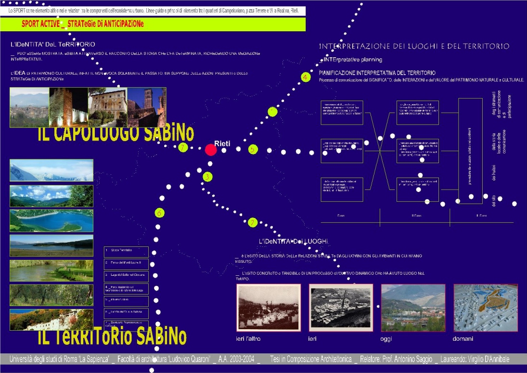Click the tall vertical box in diagram
The image size is (527, 373).
(x=471, y=151)
